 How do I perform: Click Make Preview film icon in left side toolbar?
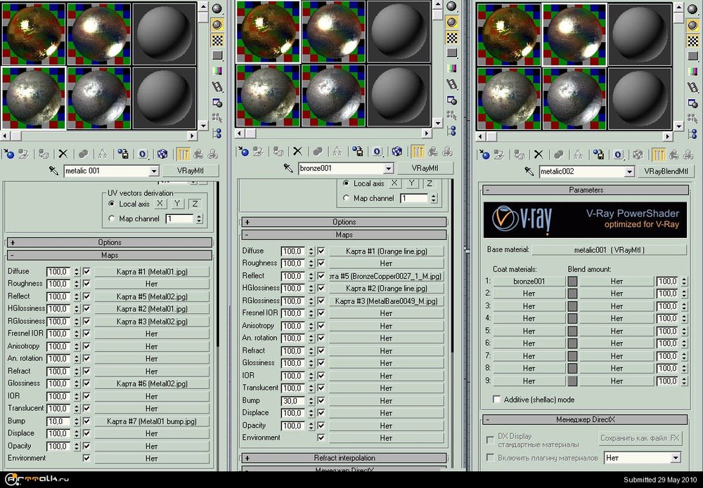tap(218, 86)
